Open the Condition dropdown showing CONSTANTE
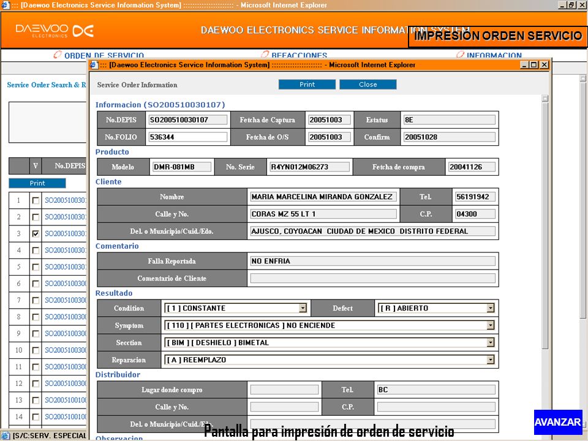Viewport: 588px width, 441px height. [235, 308]
